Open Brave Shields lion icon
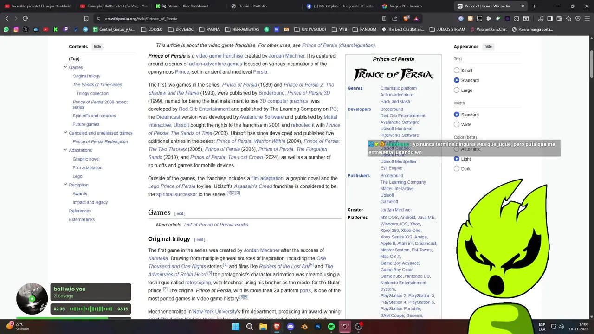The width and height of the screenshot is (594, 334). [x=407, y=19]
